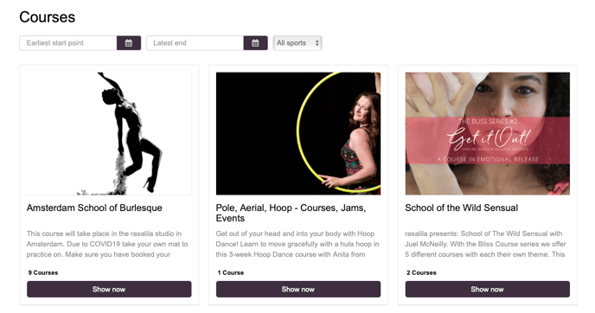This screenshot has height=313, width=595.
Task: Click the Amsterdam School of Burlesque title
Action: [x=94, y=208]
